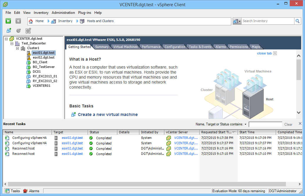Click the DC01 VM icon
The image size is (305, 196).
pyautogui.click(x=29, y=72)
